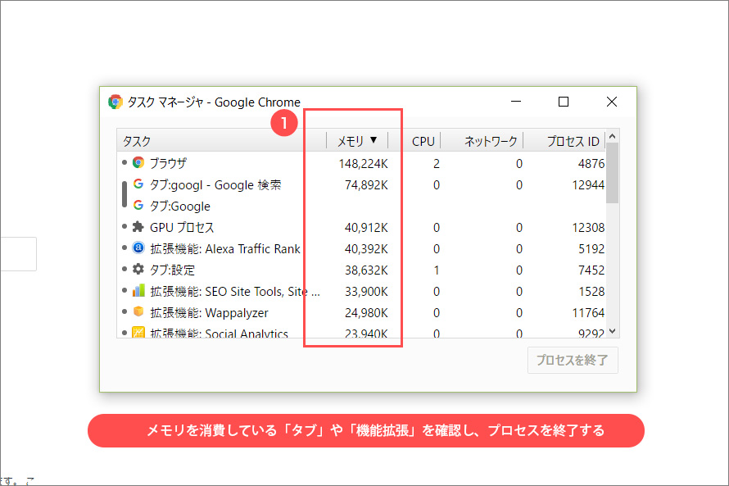Viewport: 729px width, 486px height.
Task: Minimize the タスク マネージャ window
Action: pos(516,102)
